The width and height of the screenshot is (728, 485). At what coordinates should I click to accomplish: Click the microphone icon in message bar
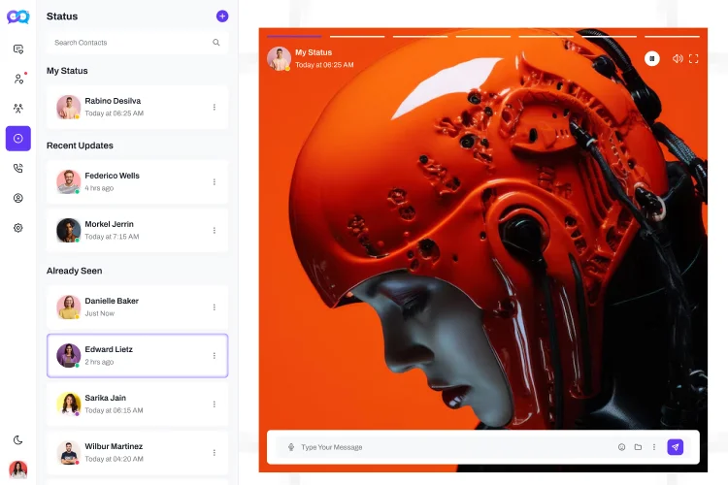291,447
